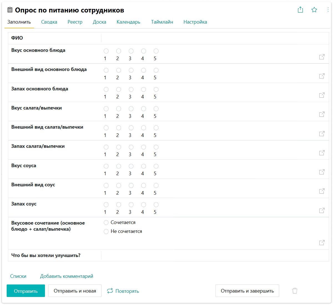Click the share icon in the header

coord(300,10)
